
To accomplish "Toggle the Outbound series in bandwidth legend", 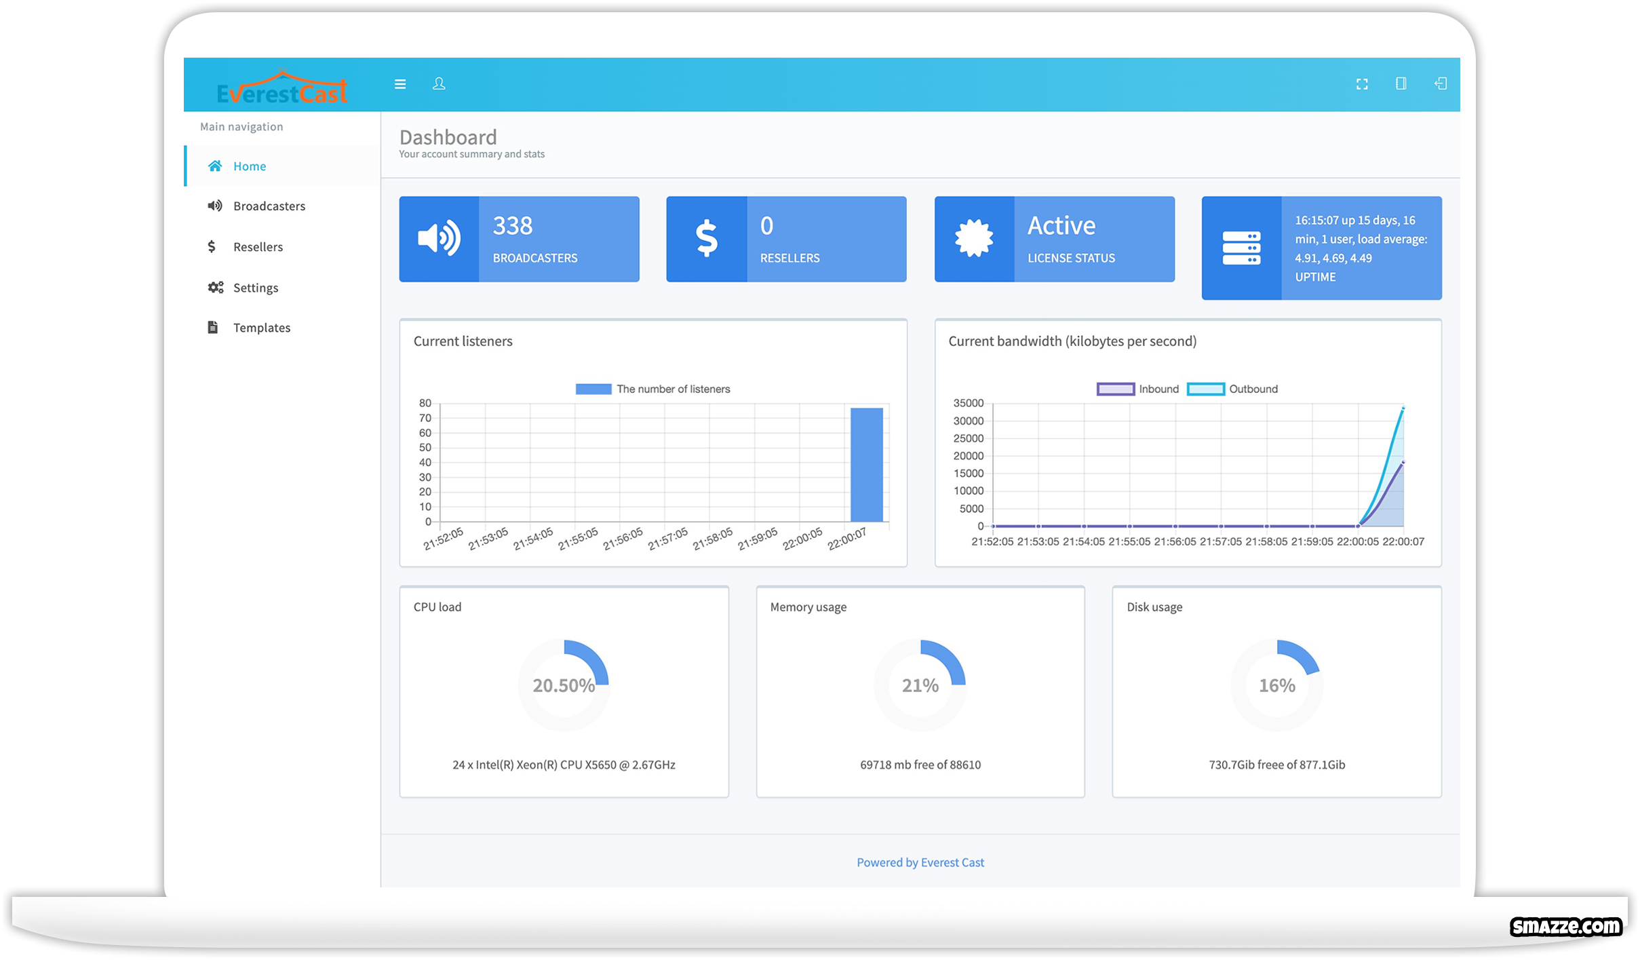I will (x=1232, y=389).
